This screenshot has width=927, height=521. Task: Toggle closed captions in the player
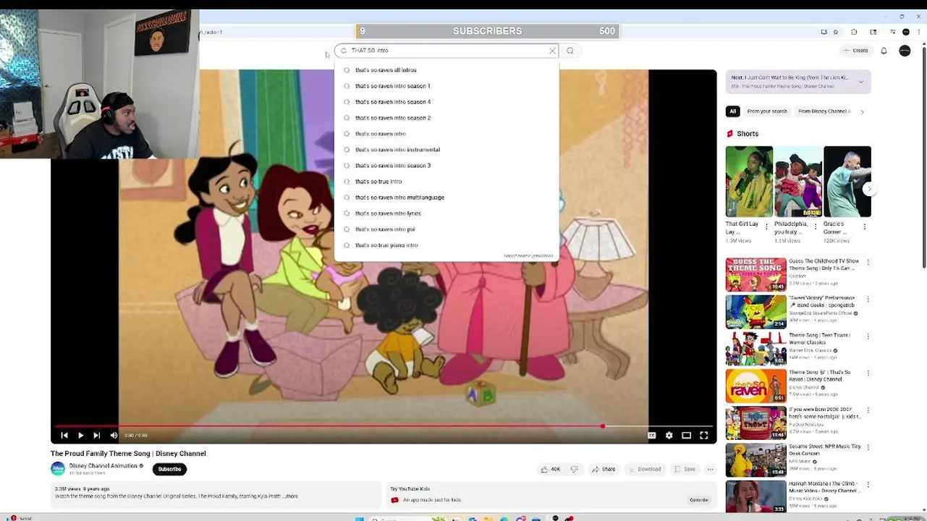651,435
